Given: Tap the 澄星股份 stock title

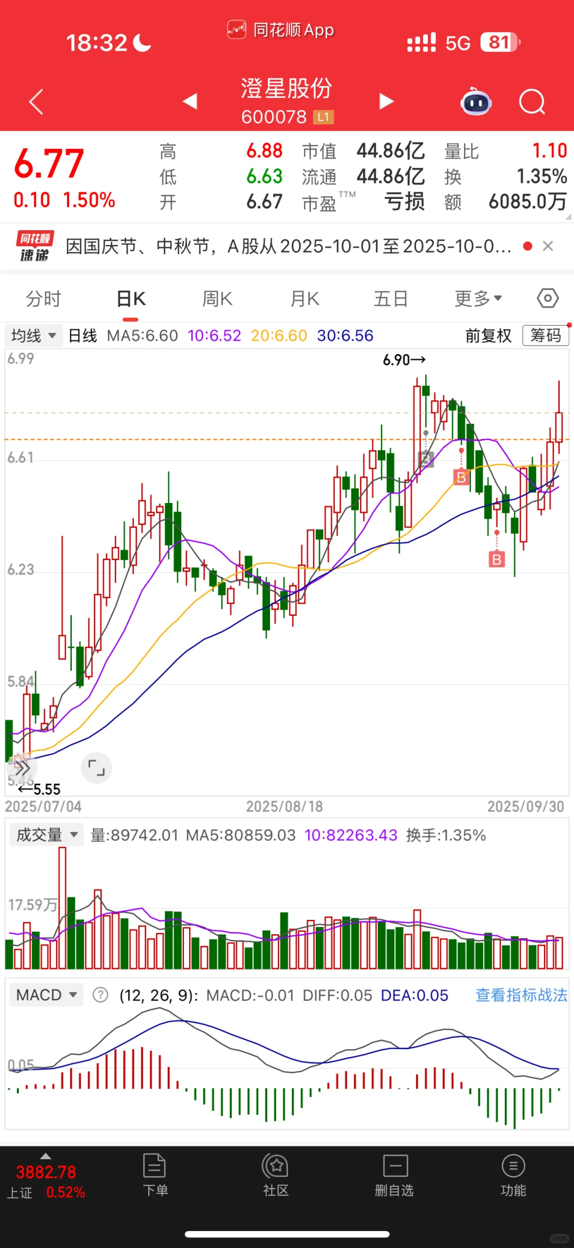Looking at the screenshot, I should 286,88.
